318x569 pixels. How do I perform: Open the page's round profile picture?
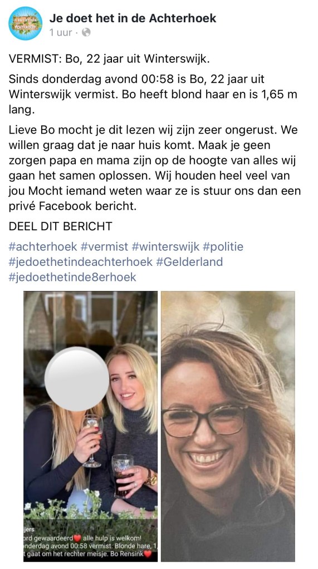(26, 23)
